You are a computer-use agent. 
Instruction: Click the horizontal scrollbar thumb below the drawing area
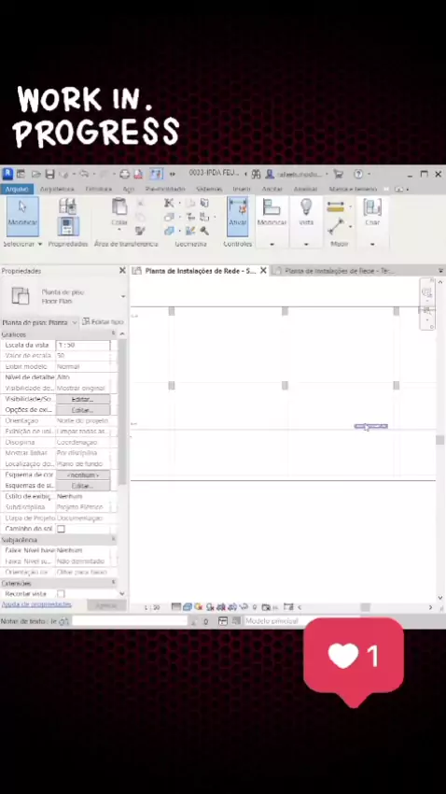click(365, 607)
